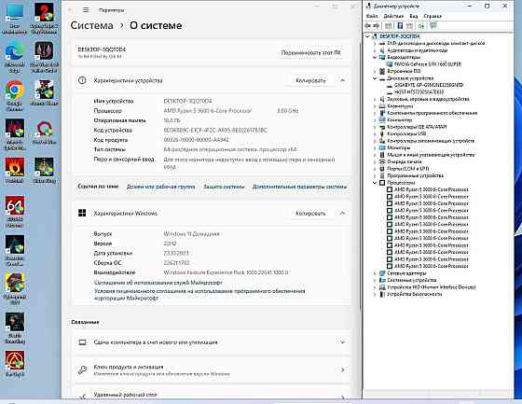Viewport: 522px width, 404px height.
Task: Select DESKTOP root node in Device Manager
Action: (399, 36)
